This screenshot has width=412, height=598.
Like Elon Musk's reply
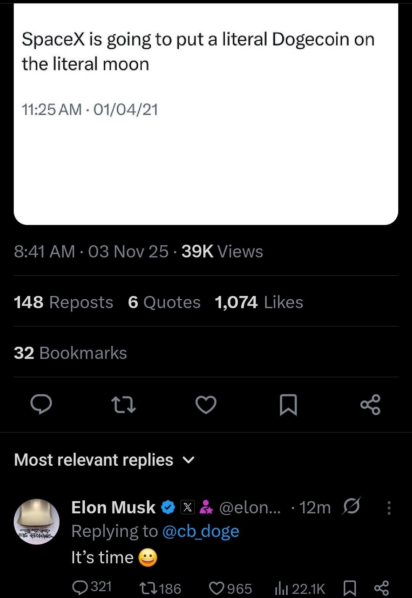click(217, 588)
